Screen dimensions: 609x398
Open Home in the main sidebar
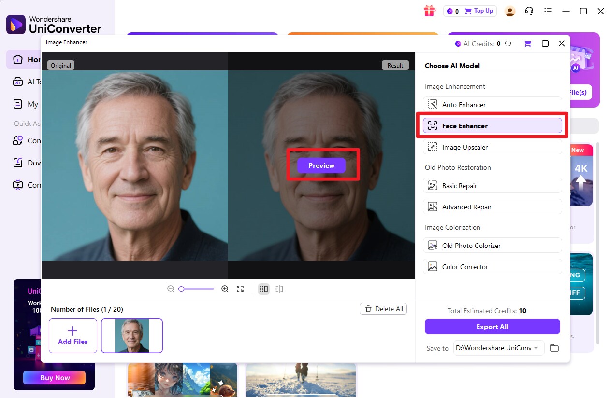tap(24, 60)
